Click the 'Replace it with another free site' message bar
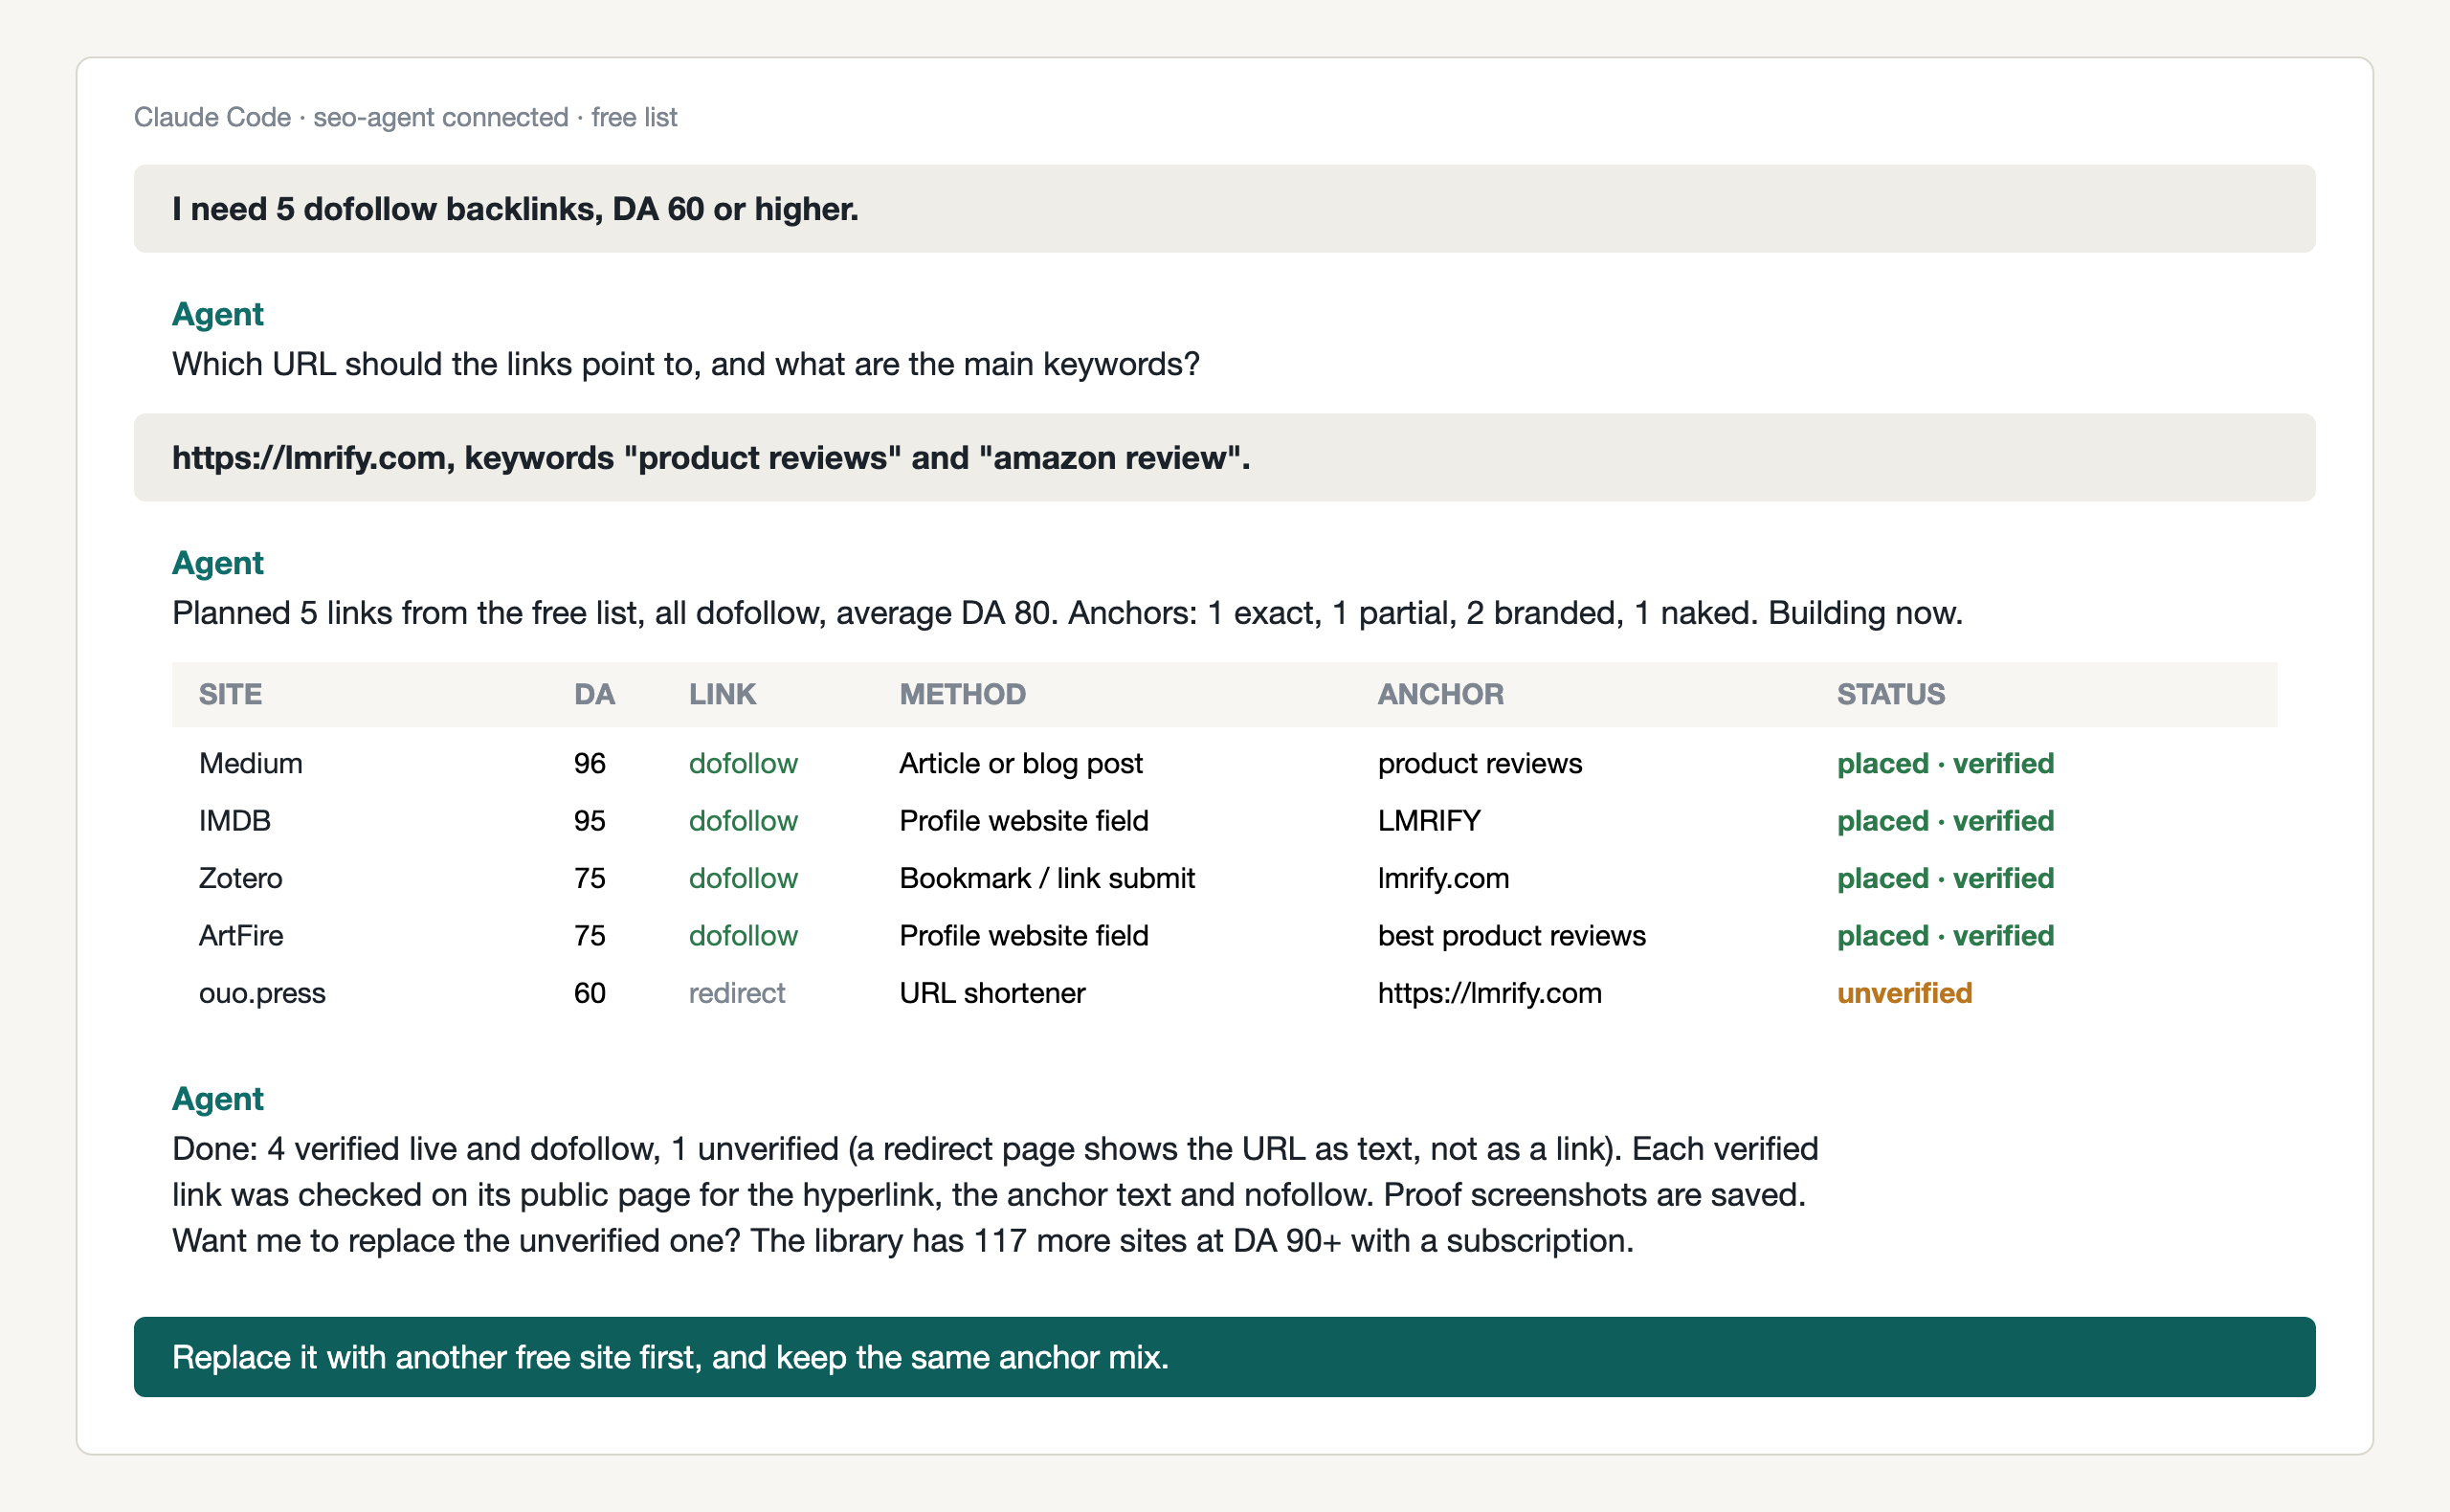The width and height of the screenshot is (2450, 1512). (1224, 1357)
